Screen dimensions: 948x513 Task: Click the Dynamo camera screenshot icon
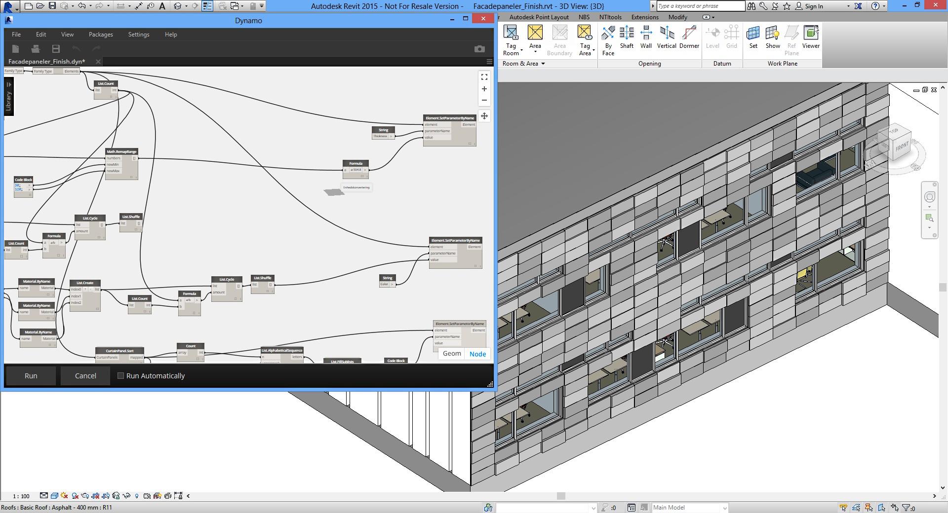[x=479, y=48]
